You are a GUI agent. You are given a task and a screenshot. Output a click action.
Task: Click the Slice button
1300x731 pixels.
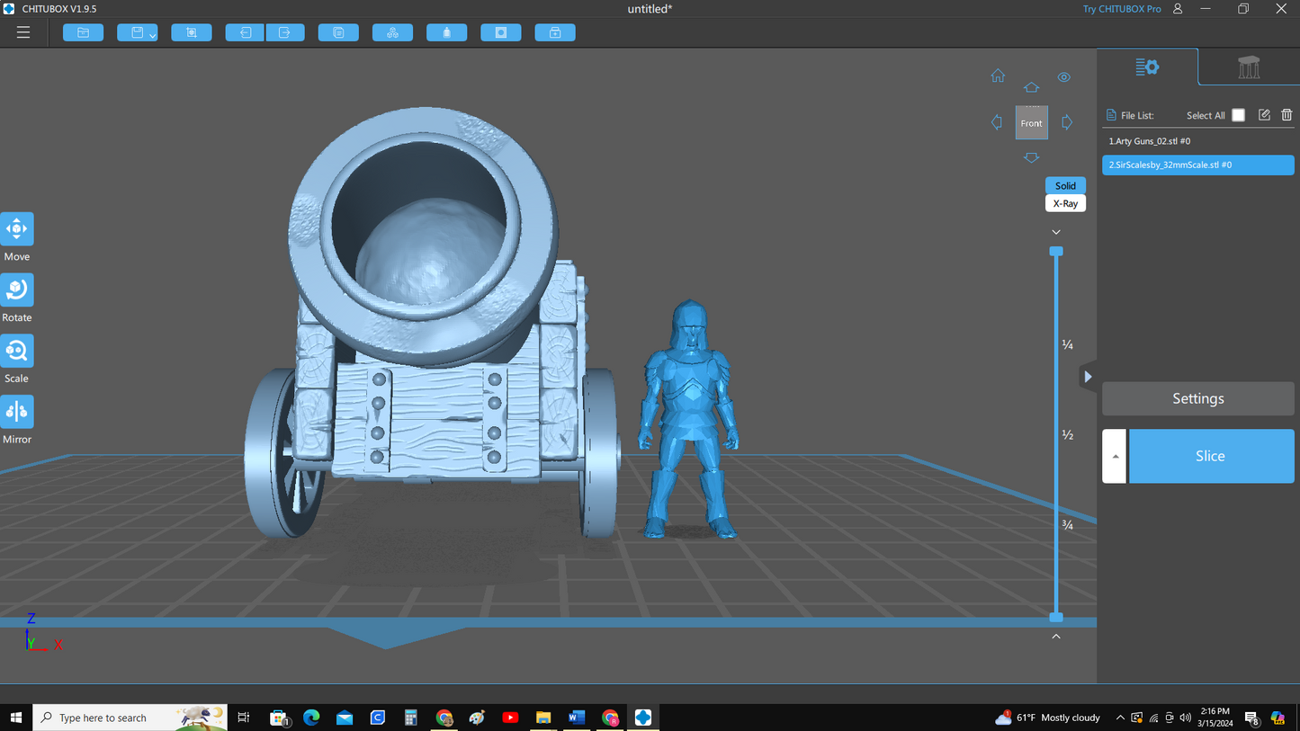coord(1211,456)
